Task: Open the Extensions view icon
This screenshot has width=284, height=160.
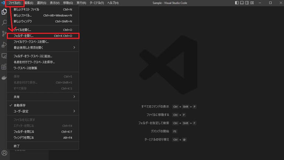Action: (x=4, y=67)
